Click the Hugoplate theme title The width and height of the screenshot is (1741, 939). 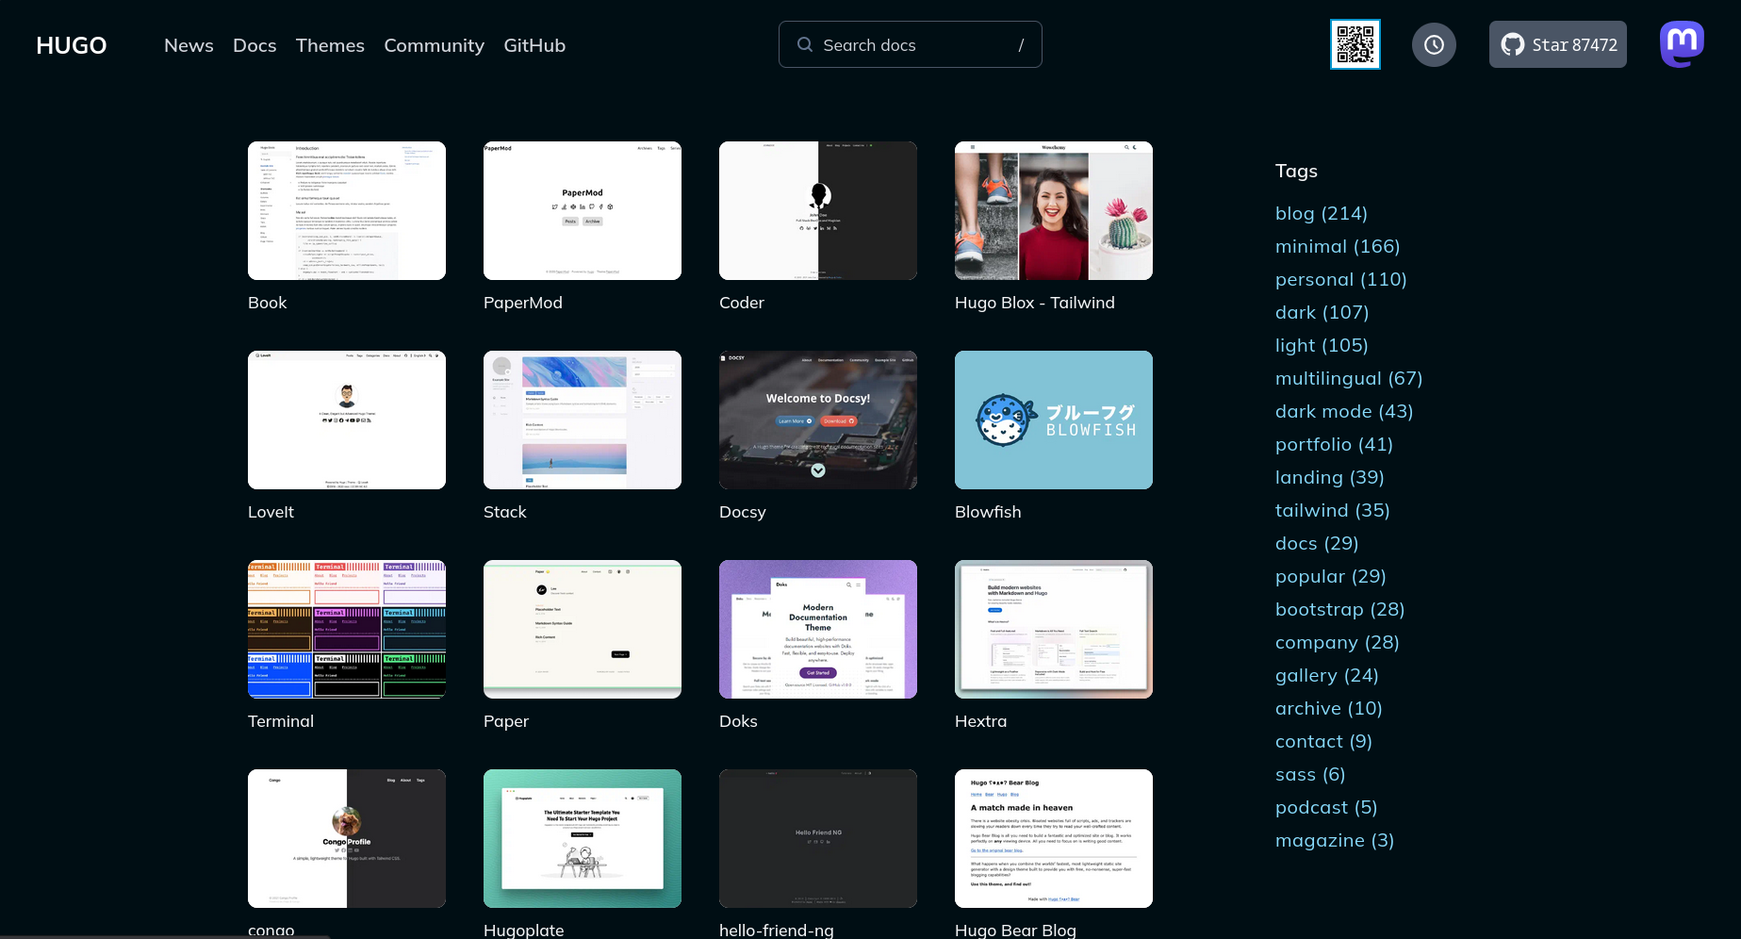tap(524, 931)
